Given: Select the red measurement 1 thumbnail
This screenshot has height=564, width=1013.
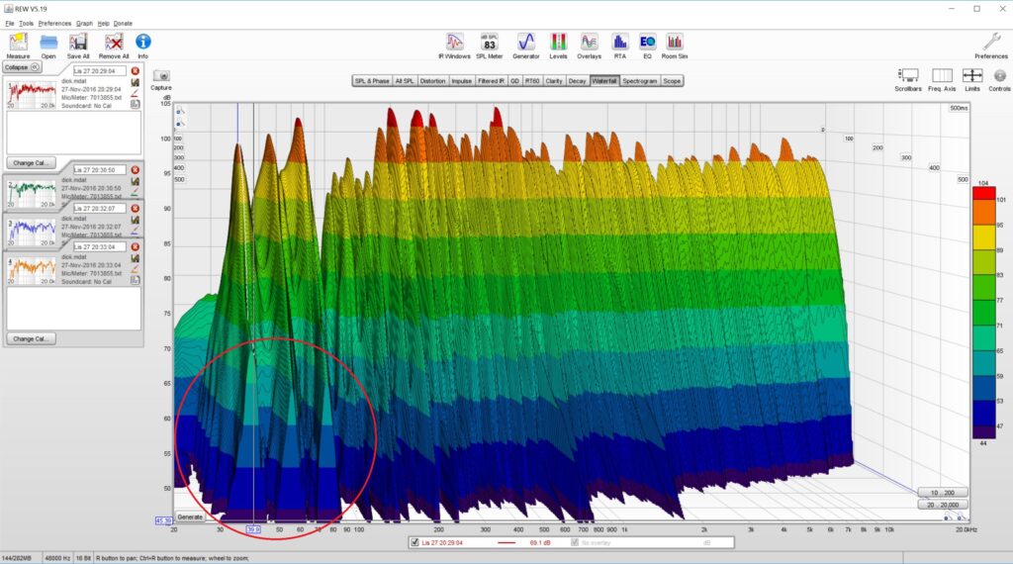Looking at the screenshot, I should 31,94.
